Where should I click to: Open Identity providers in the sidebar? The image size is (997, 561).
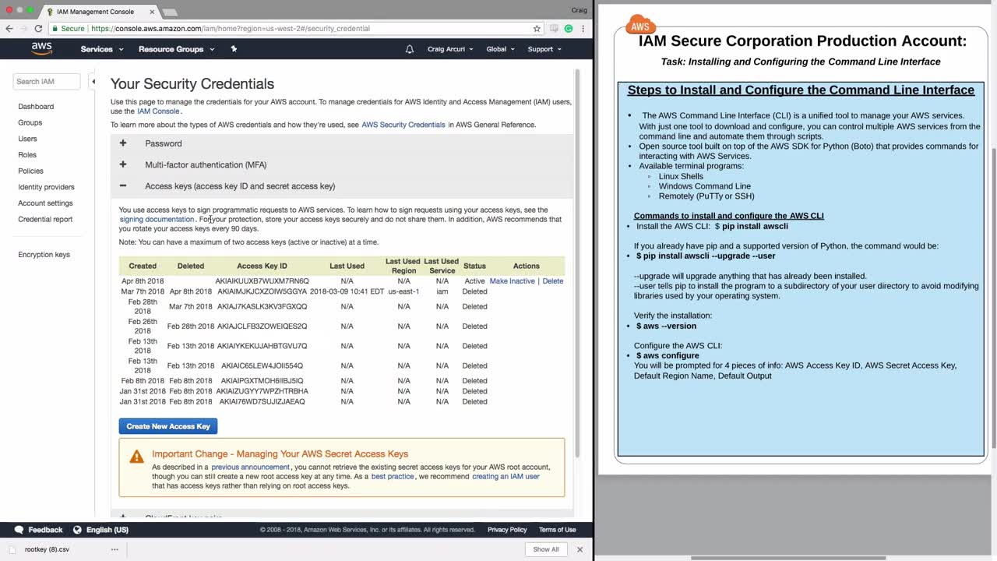pos(47,187)
